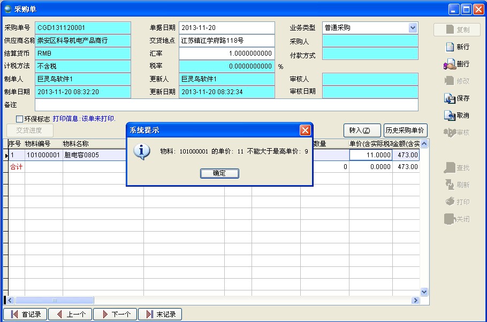The width and height of the screenshot is (487, 322).
Task: Toggle the 环保标志 checkbox
Action: click(20, 119)
